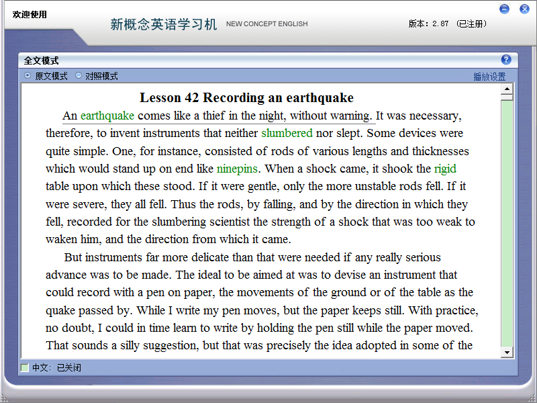Click the scrollbar down arrow

point(507,352)
